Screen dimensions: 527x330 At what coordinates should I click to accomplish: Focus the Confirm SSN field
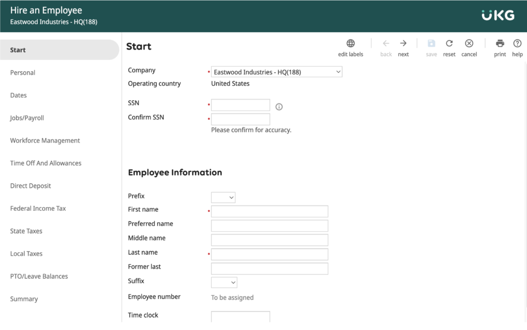[x=241, y=119]
